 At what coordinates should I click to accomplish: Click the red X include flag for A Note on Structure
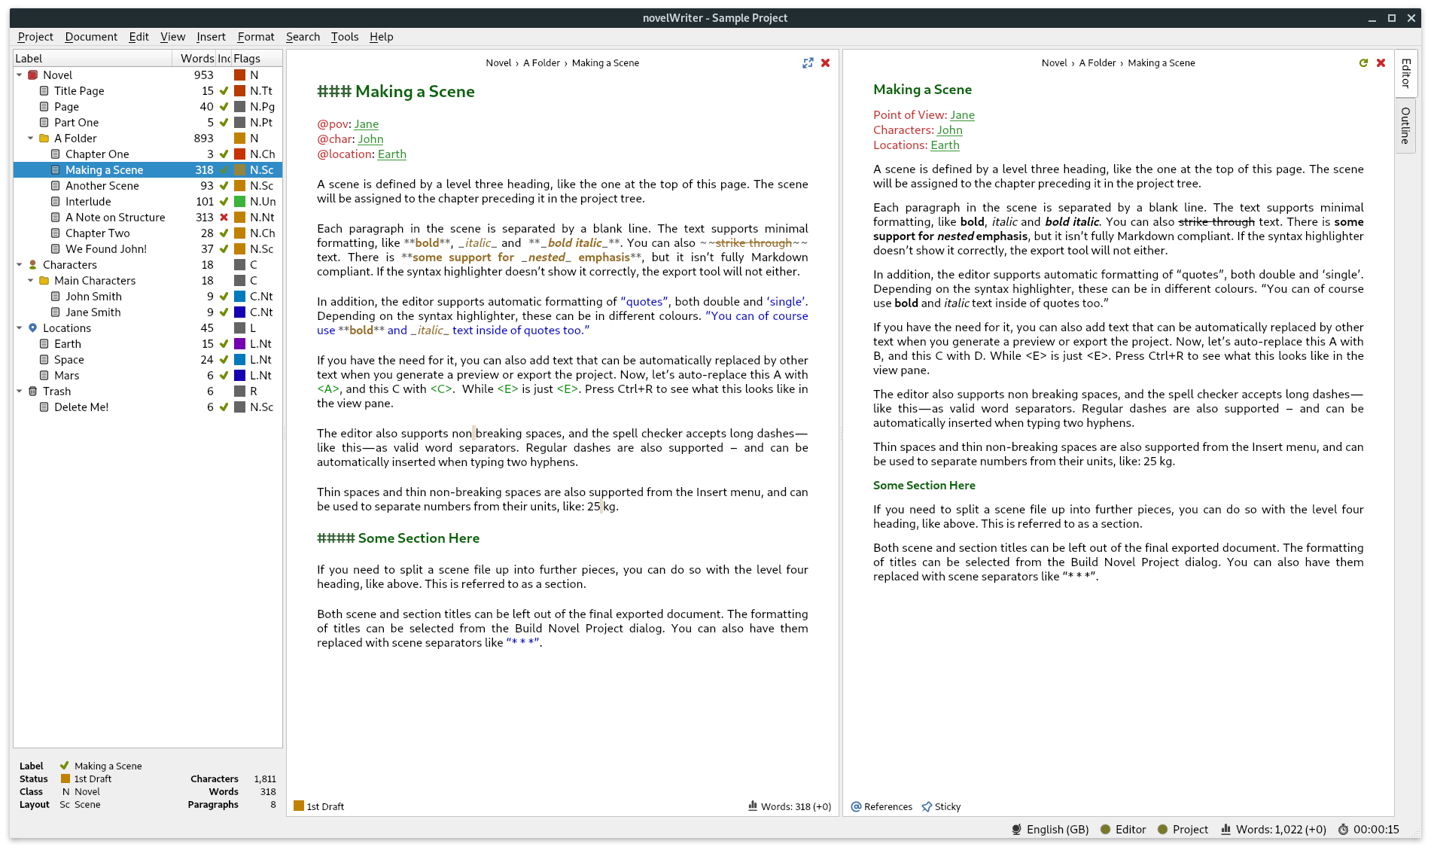point(224,218)
